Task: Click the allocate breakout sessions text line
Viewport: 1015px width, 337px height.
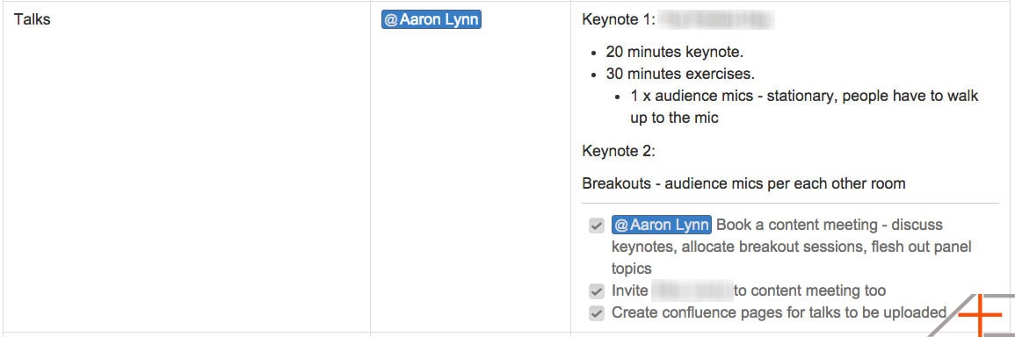Action: (x=792, y=247)
